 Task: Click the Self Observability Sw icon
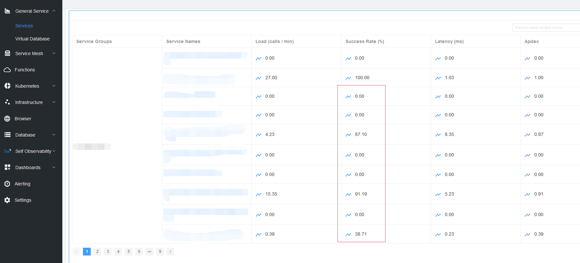pos(8,151)
